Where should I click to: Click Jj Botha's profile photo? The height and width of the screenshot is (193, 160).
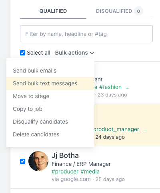coord(38,161)
